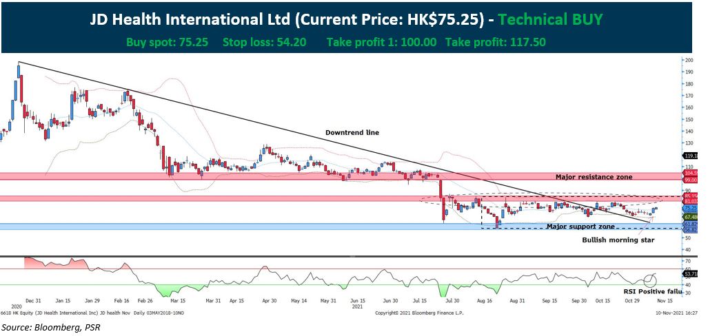The image size is (708, 336).
Task: Click the 180 price axis tick label
Action: pos(689,84)
